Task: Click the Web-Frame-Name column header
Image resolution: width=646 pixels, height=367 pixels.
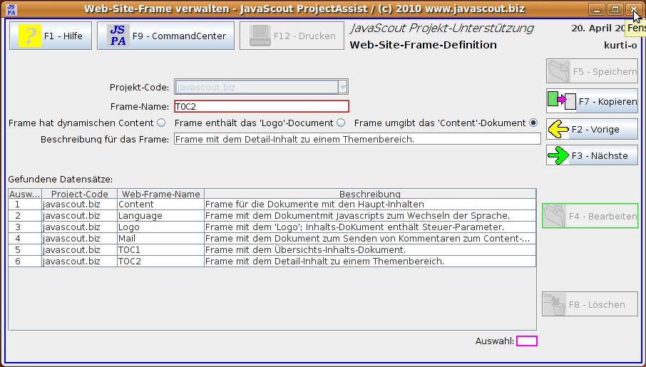Action: click(160, 194)
